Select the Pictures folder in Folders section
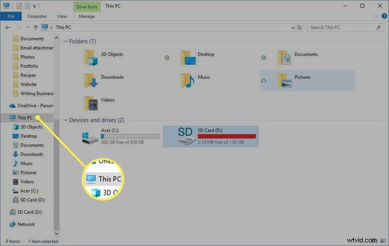The height and width of the screenshot is (246, 389). coord(308,80)
